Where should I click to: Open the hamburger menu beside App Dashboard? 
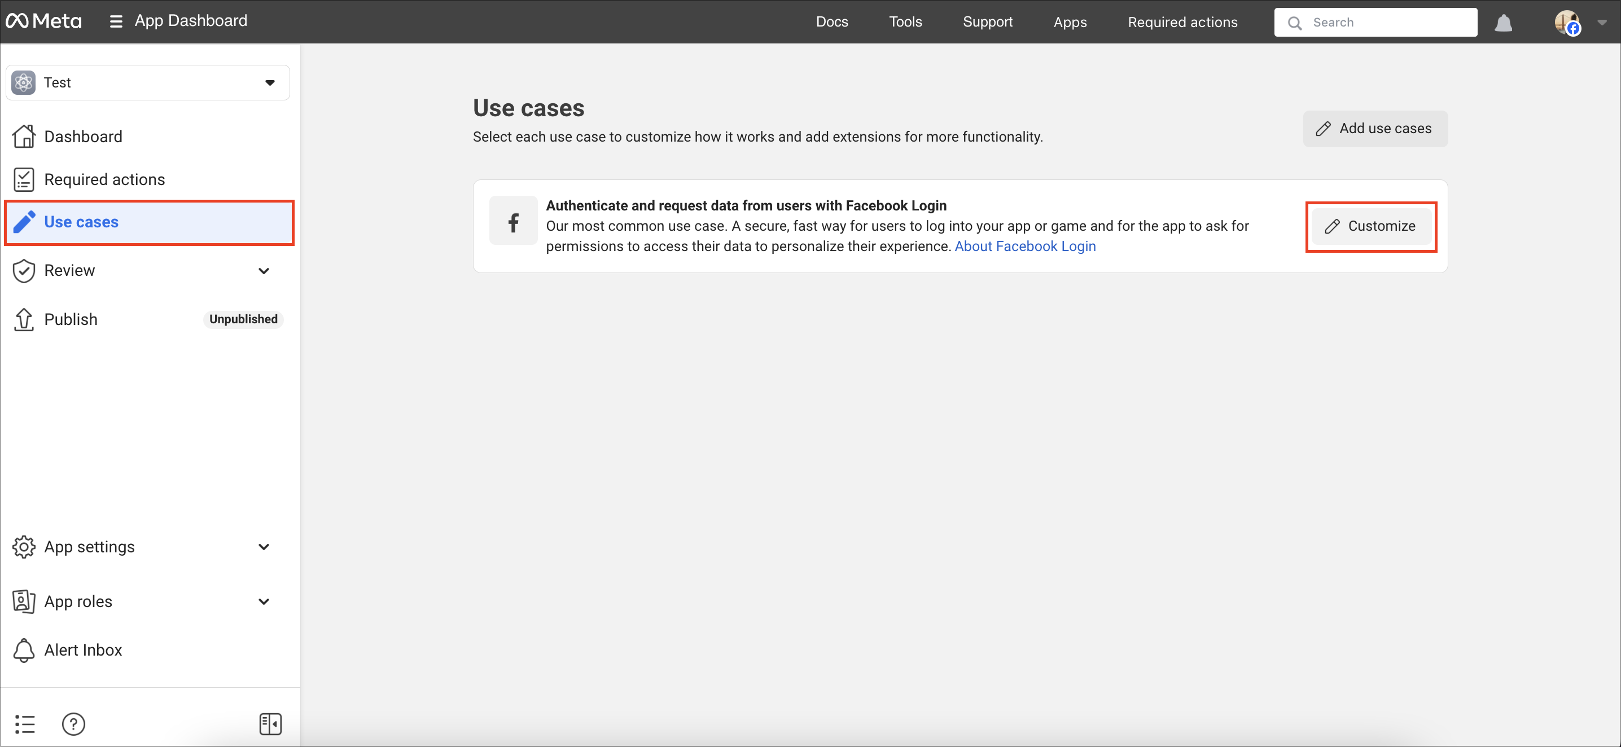point(116,21)
